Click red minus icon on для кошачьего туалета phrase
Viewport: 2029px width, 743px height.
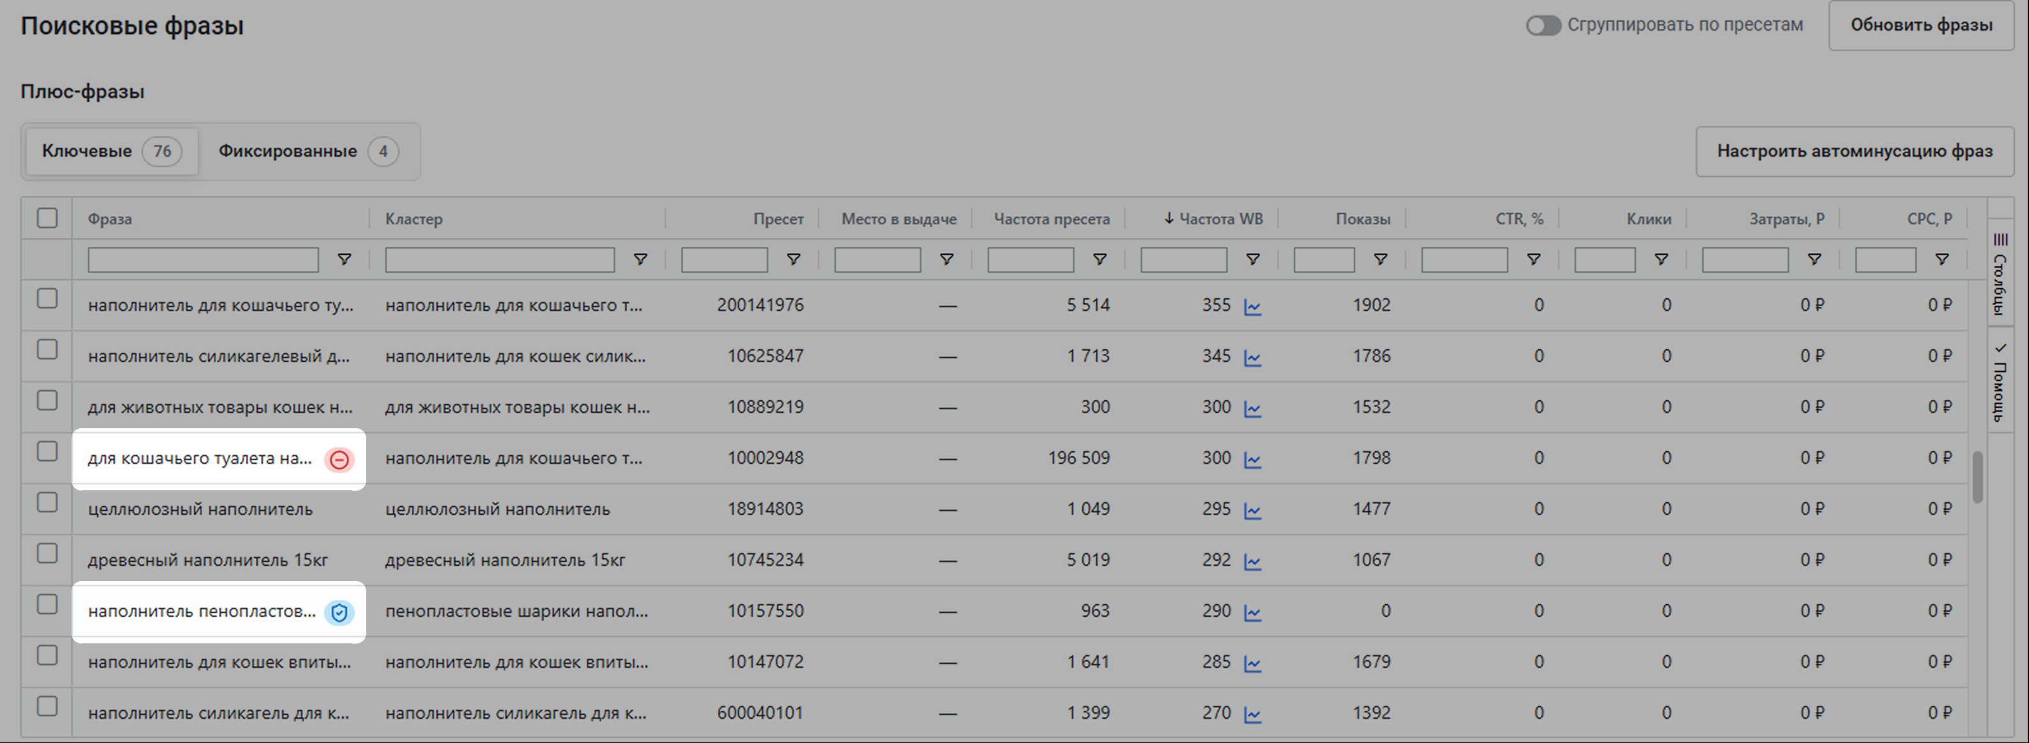click(339, 459)
